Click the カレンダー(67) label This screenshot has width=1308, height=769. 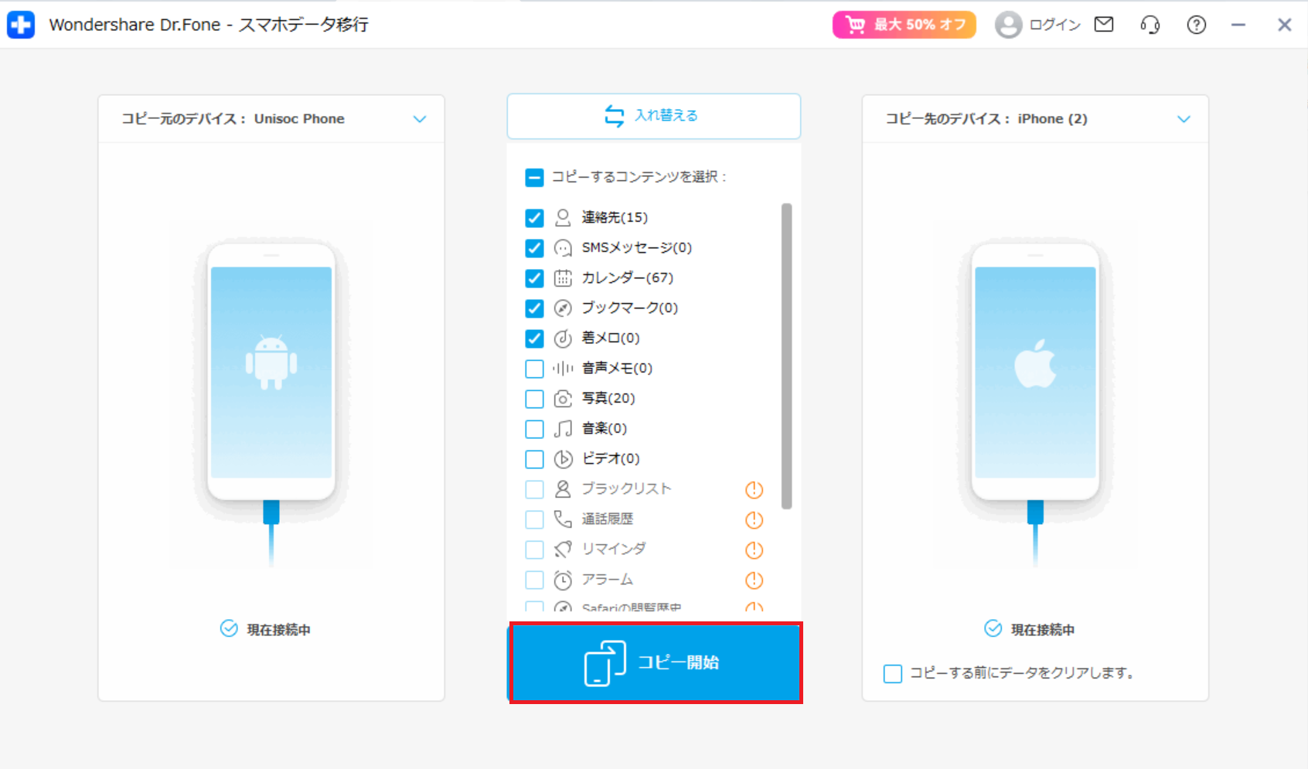point(628,278)
